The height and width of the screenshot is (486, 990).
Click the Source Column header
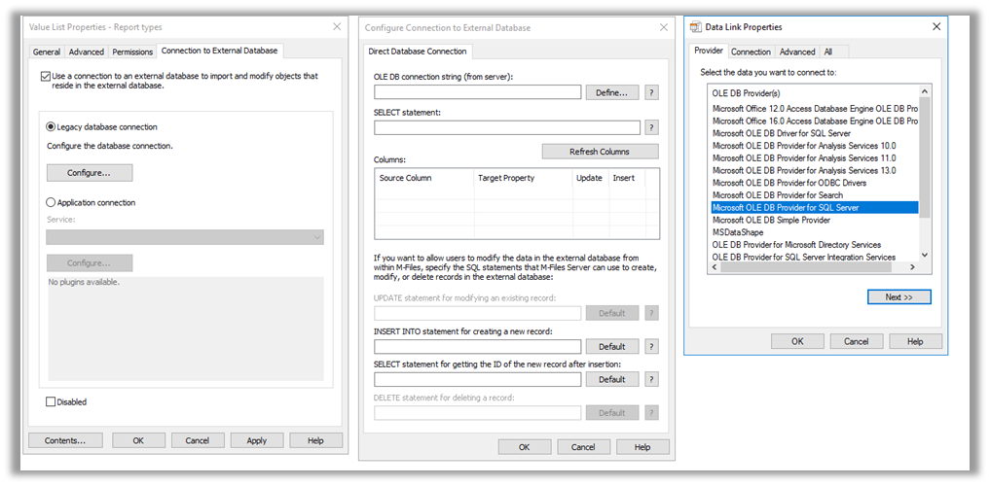(424, 178)
